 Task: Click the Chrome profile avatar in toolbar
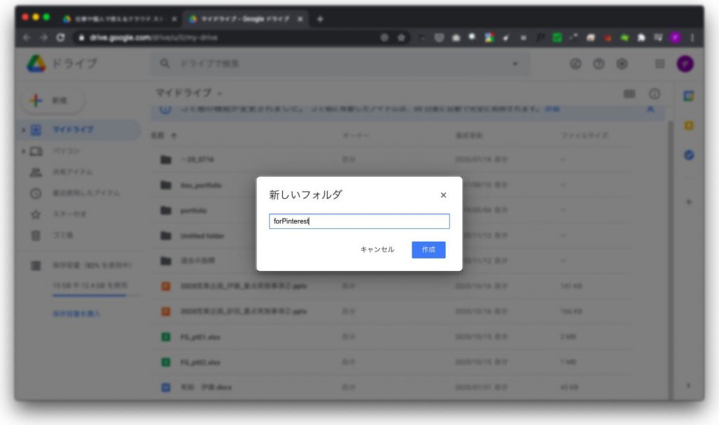coord(675,38)
